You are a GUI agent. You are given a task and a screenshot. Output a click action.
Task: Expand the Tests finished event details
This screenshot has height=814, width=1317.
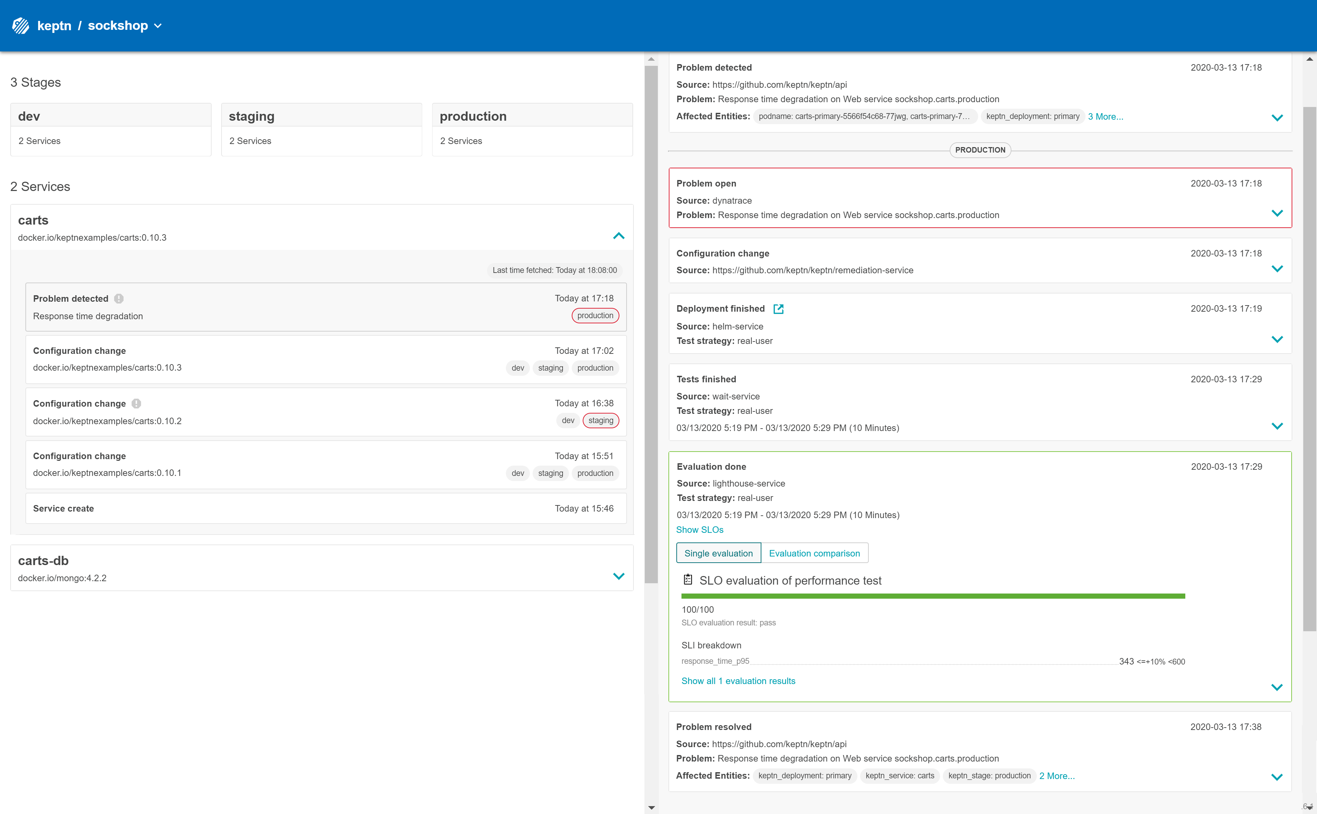[1277, 426]
